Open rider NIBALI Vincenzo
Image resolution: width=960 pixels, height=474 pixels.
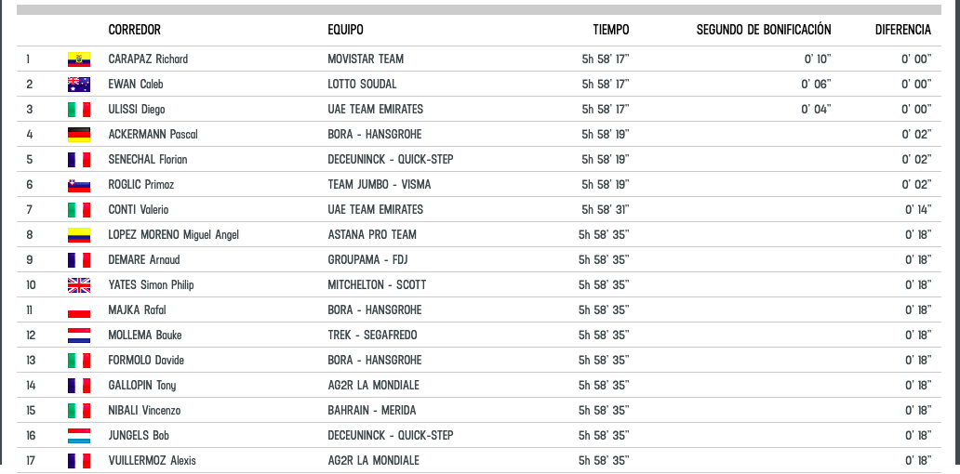(x=144, y=411)
